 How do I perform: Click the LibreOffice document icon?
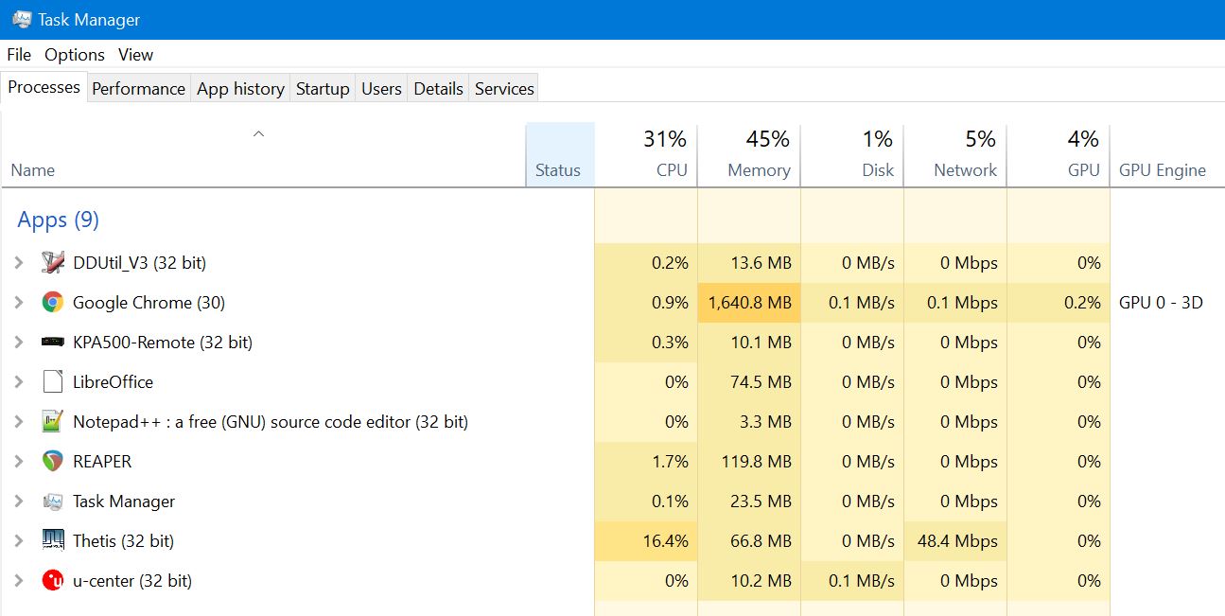tap(53, 382)
